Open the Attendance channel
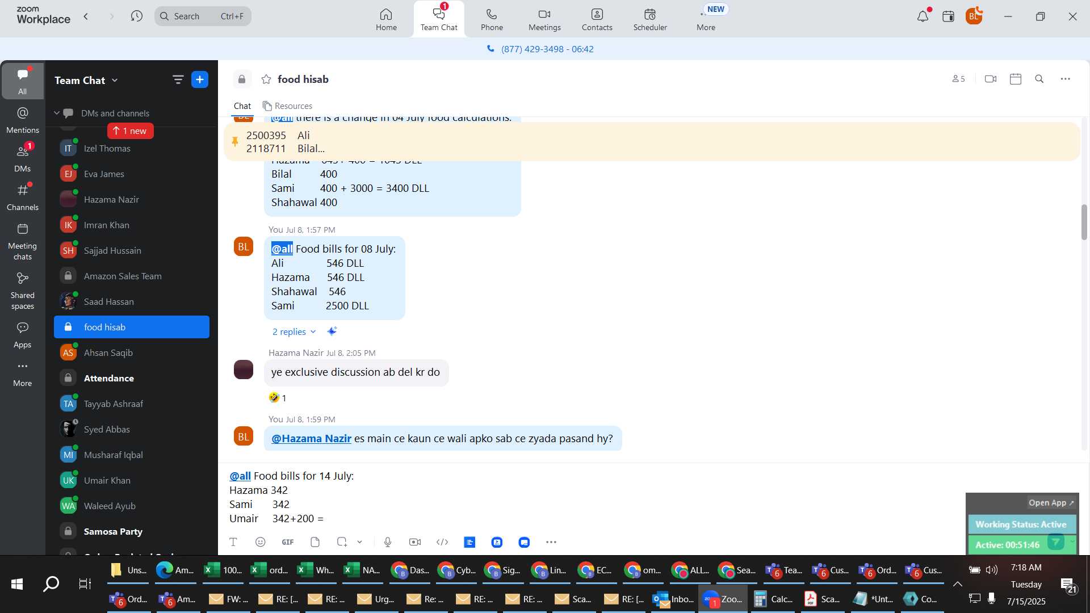This screenshot has width=1090, height=613. click(131, 378)
